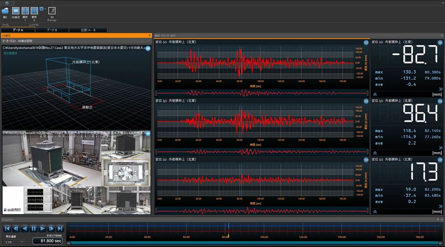Image resolution: width=445 pixels, height=247 pixels.
Task: Pin the 解析・カウンター表示 panel
Action: click(x=442, y=36)
